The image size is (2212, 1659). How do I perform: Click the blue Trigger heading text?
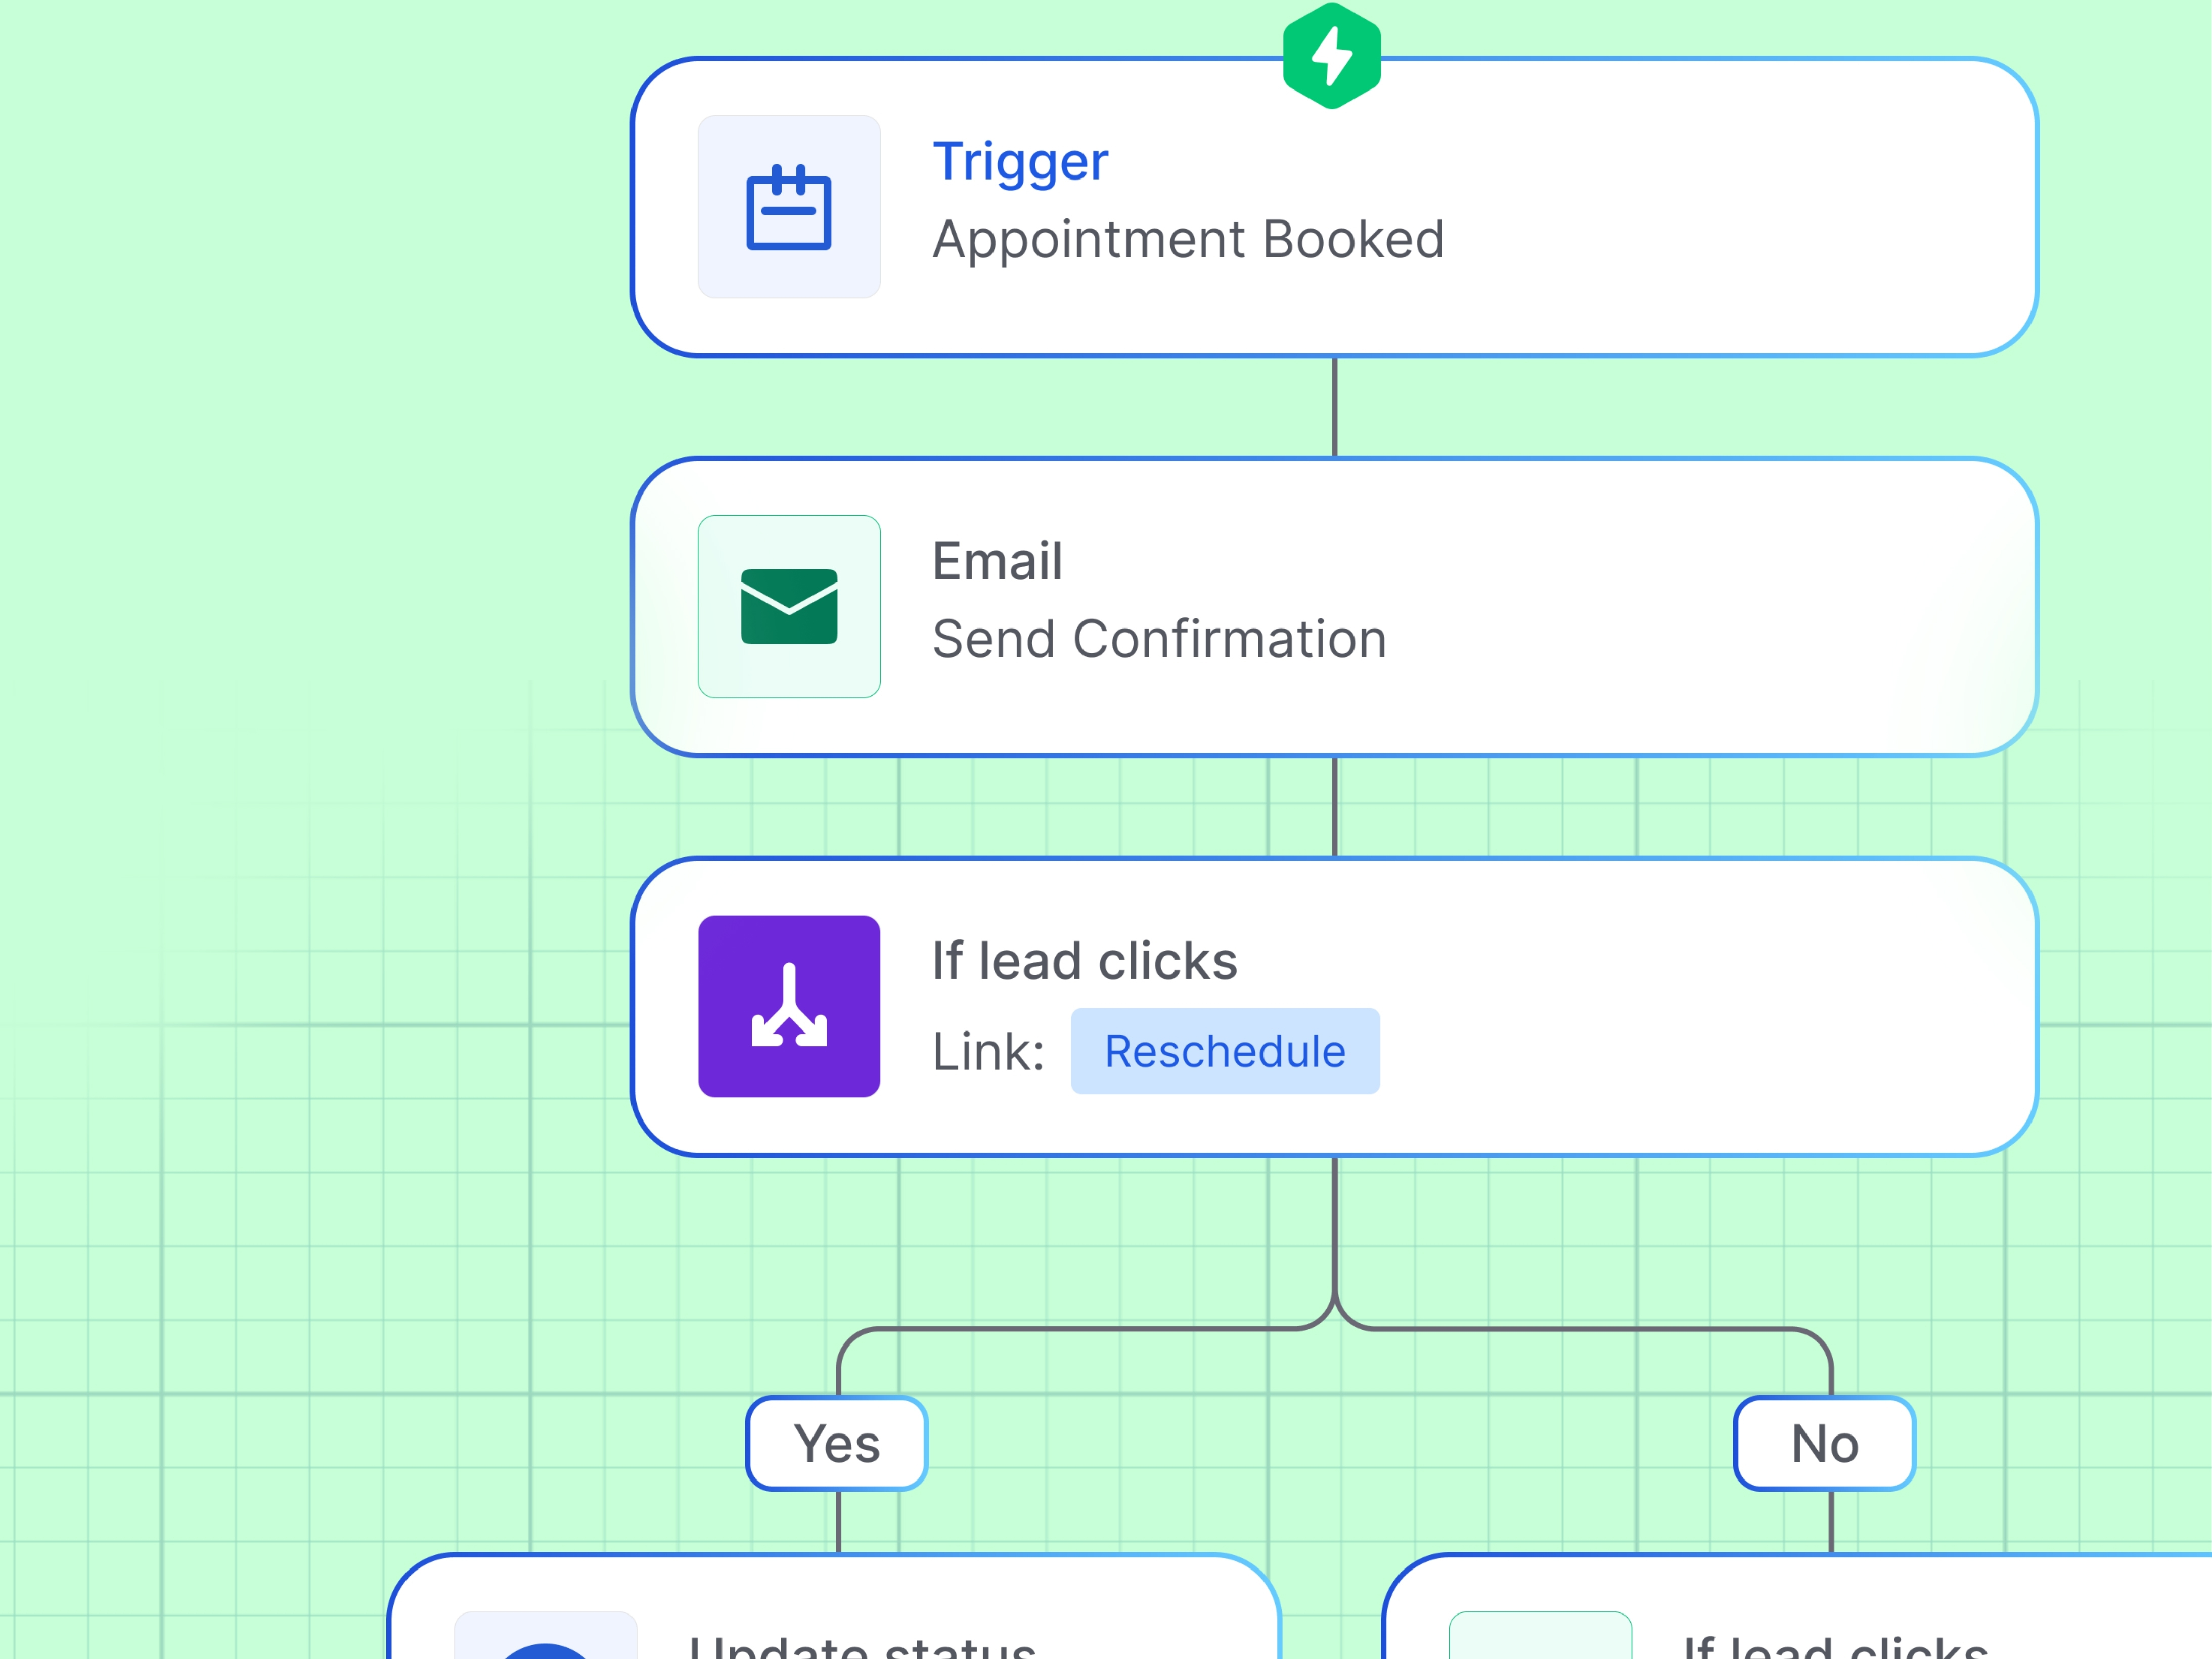[1020, 162]
